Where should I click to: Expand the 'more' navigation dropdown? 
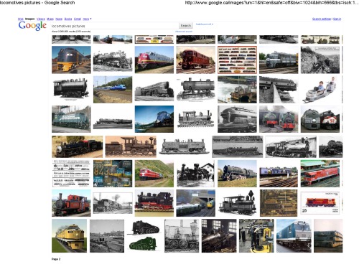87,19
